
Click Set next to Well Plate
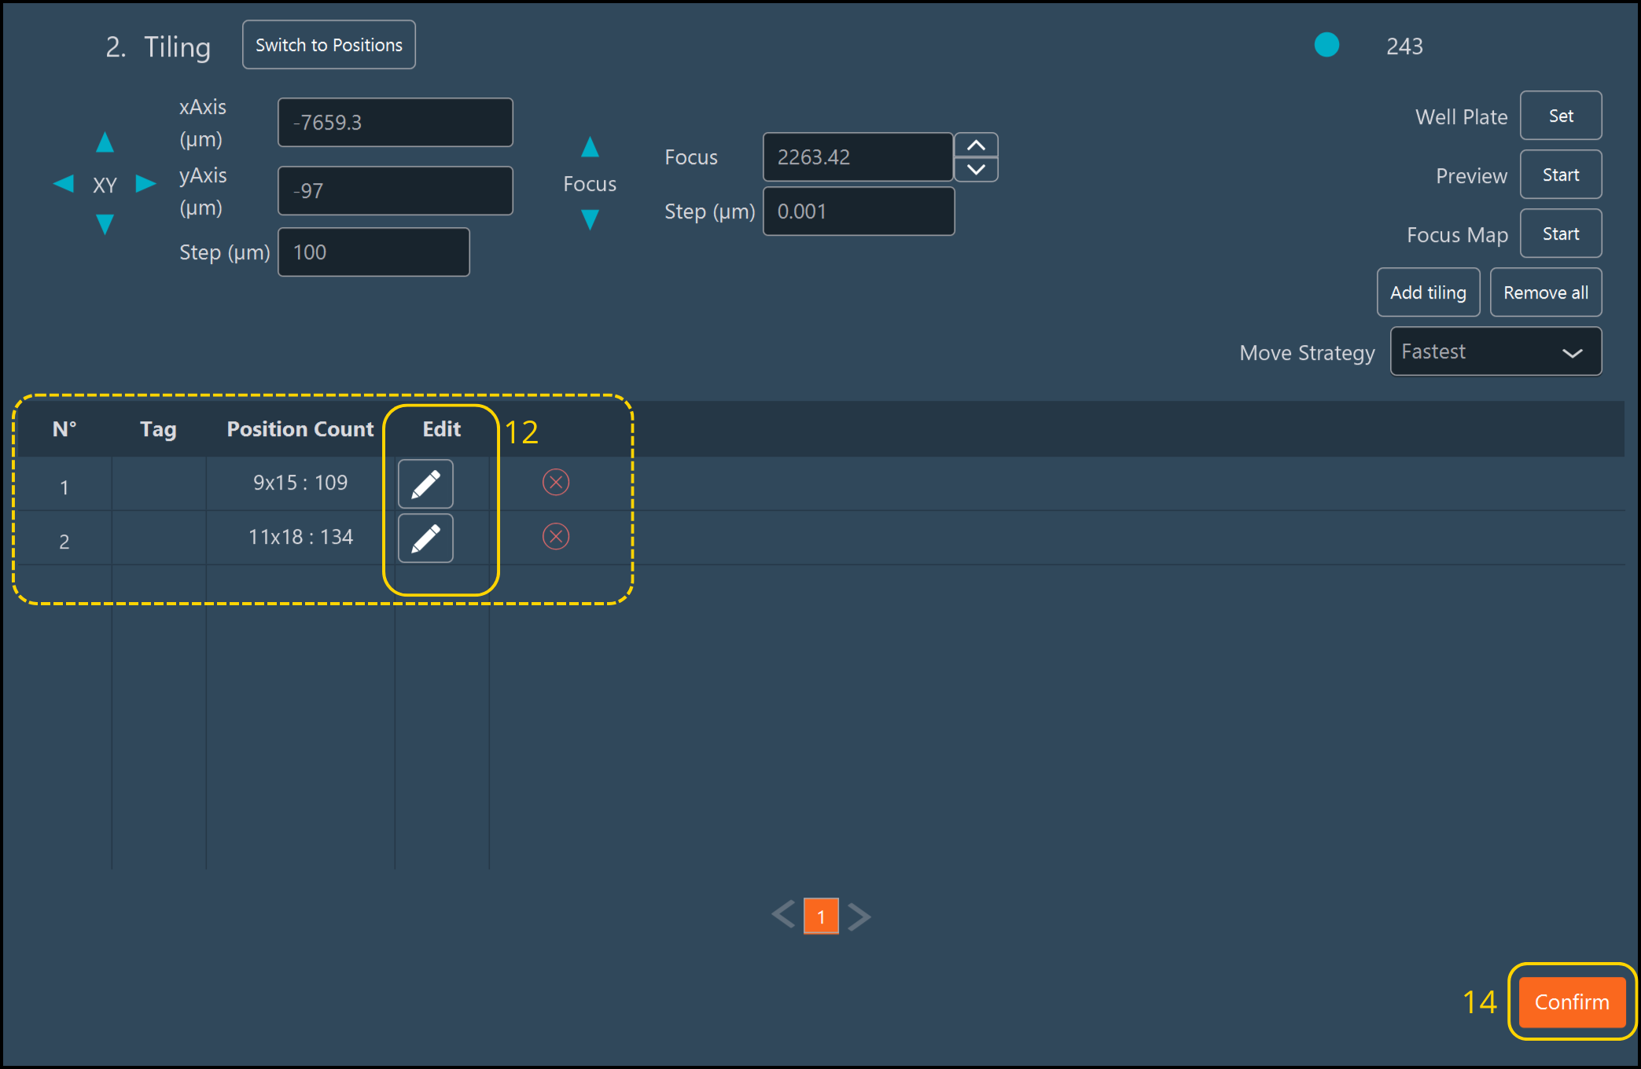(1560, 115)
